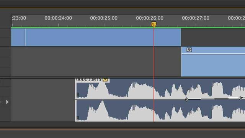Select the second volume keyframe near the right edge
The image size is (245, 138).
(240, 98)
